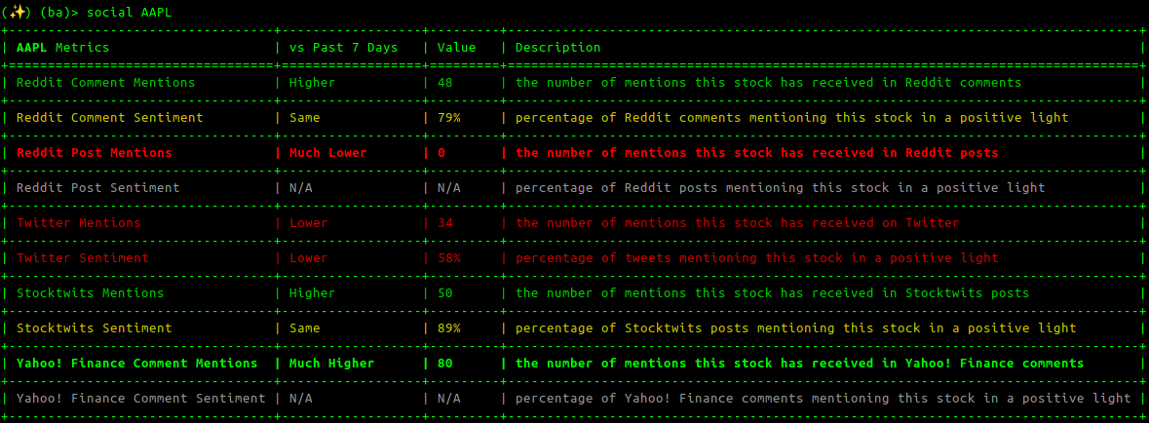Viewport: 1149px width, 423px height.
Task: Click 'N/A' comparison in Reddit Post Sentiment row
Action: click(x=300, y=188)
